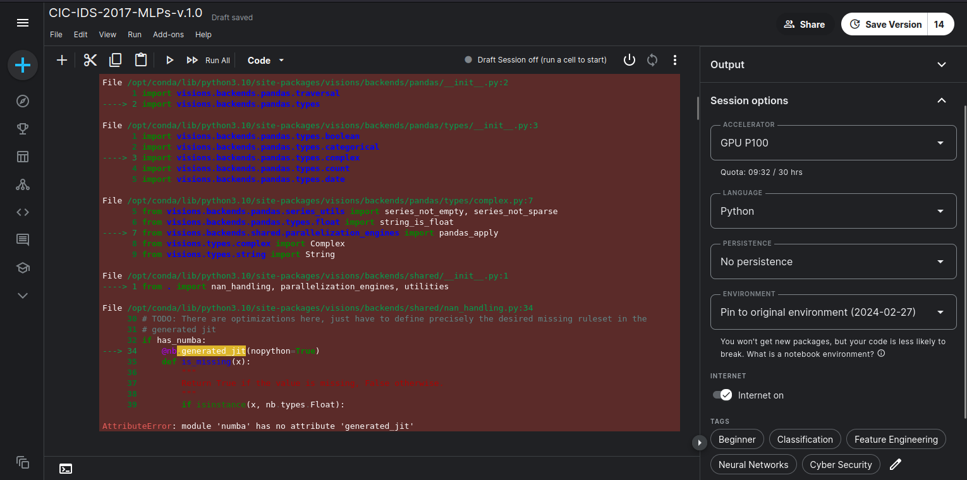Image resolution: width=967 pixels, height=480 pixels.
Task: Open the hamburger navigation menu
Action: point(23,23)
